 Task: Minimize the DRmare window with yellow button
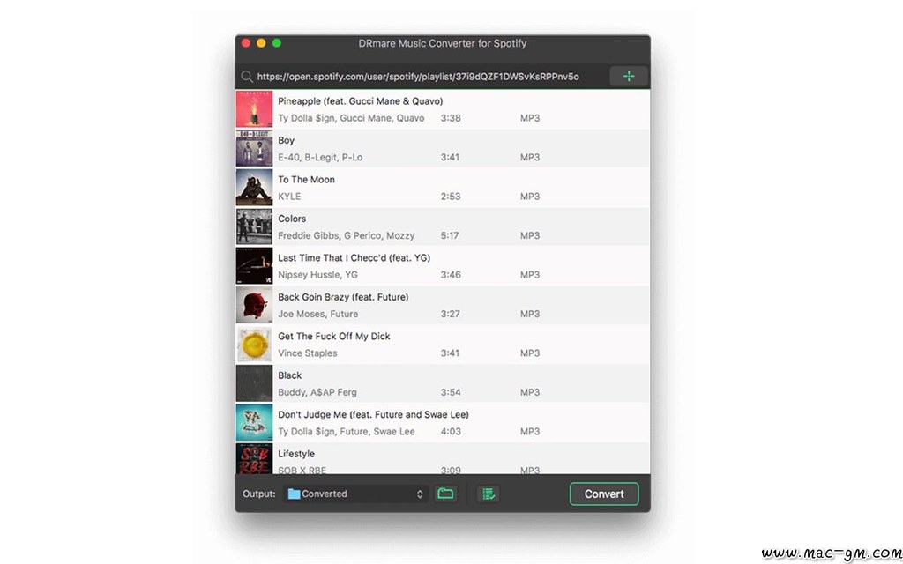coord(261,43)
